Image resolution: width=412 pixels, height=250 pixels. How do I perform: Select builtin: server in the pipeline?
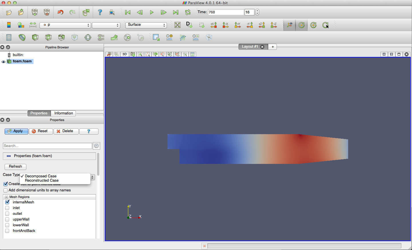(18, 55)
